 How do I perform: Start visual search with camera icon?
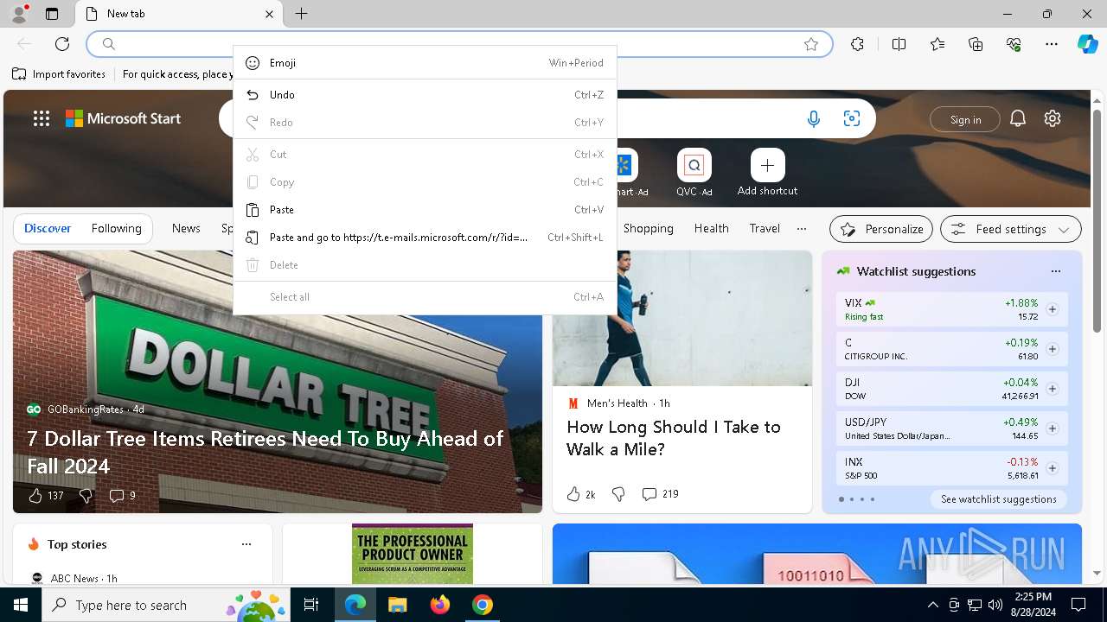[x=852, y=119]
